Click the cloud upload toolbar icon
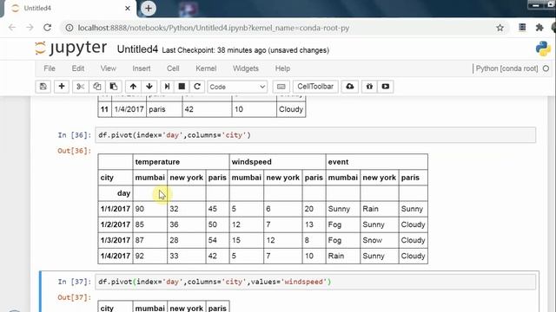Viewport: 556px width, 312px height. [x=349, y=87]
